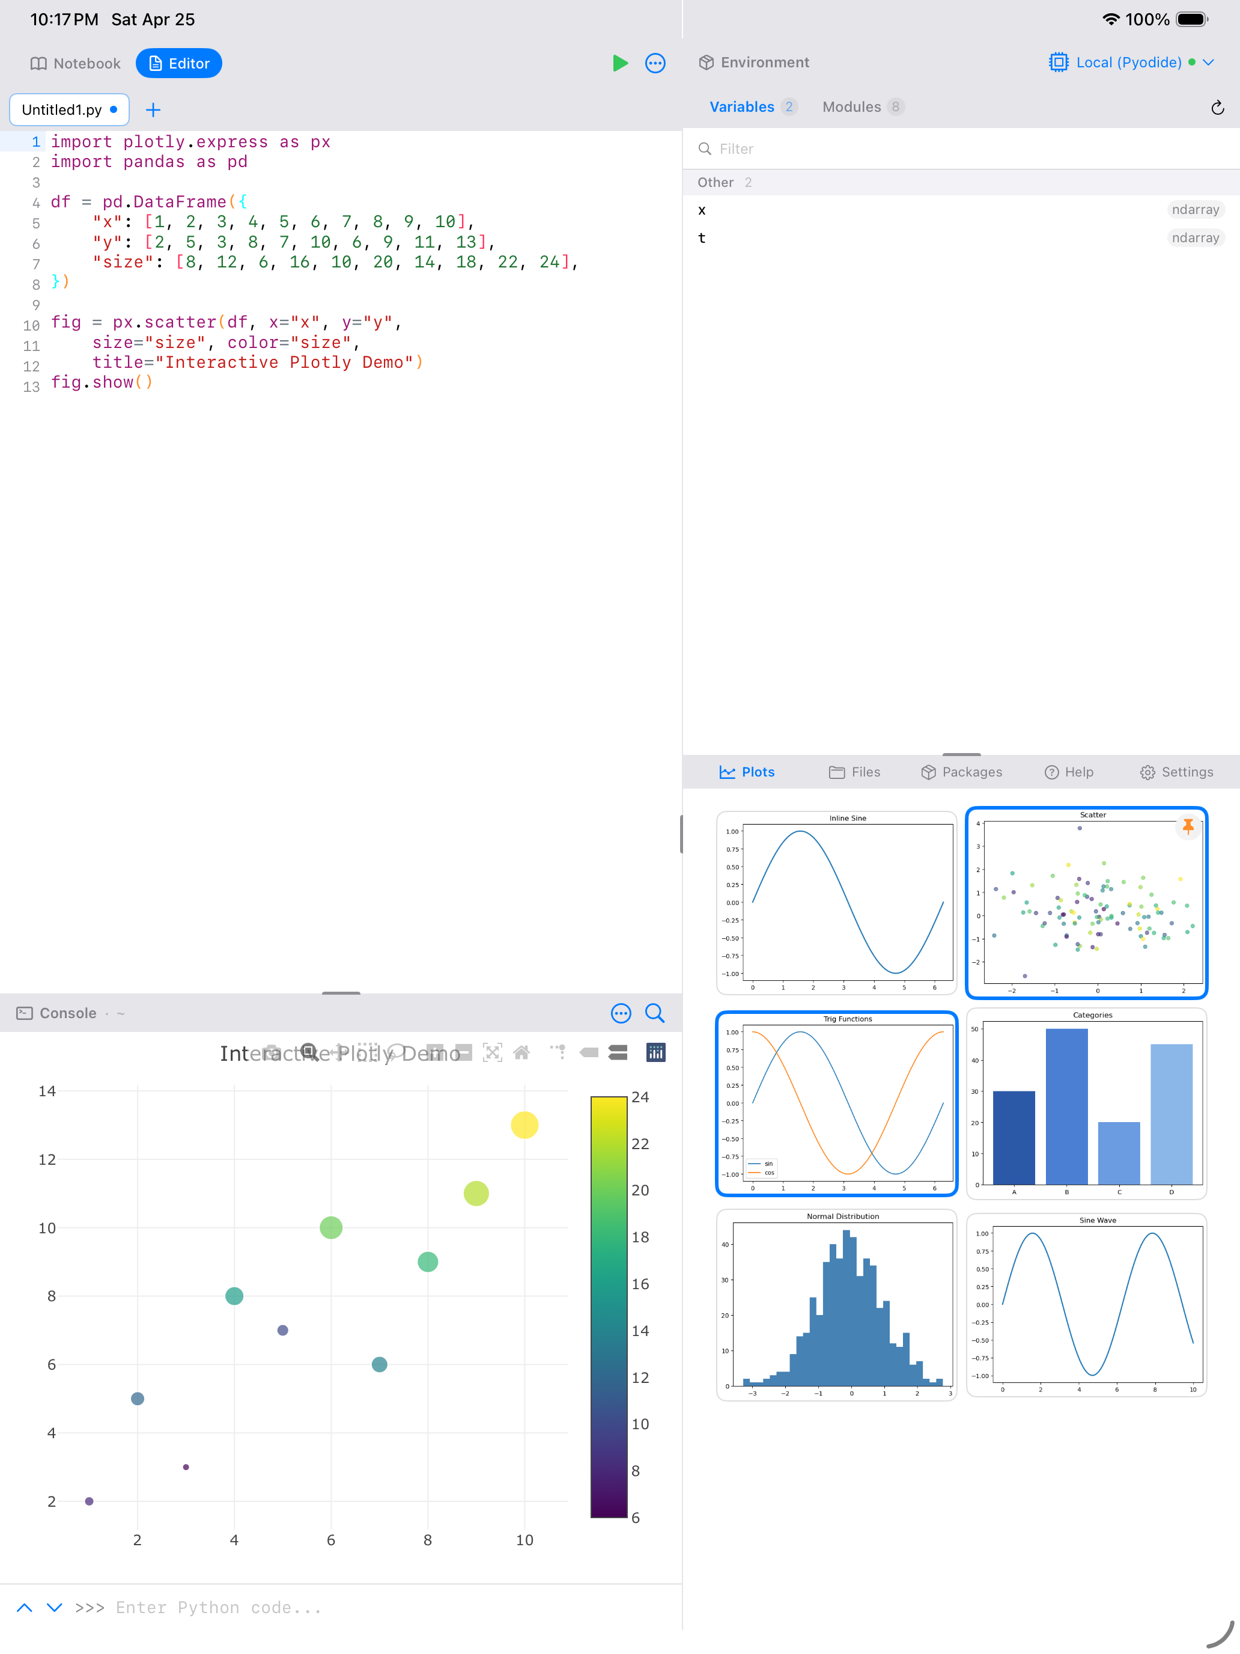1240x1654 pixels.
Task: Open the Normal Distribution histogram thumbnail
Action: (x=836, y=1305)
